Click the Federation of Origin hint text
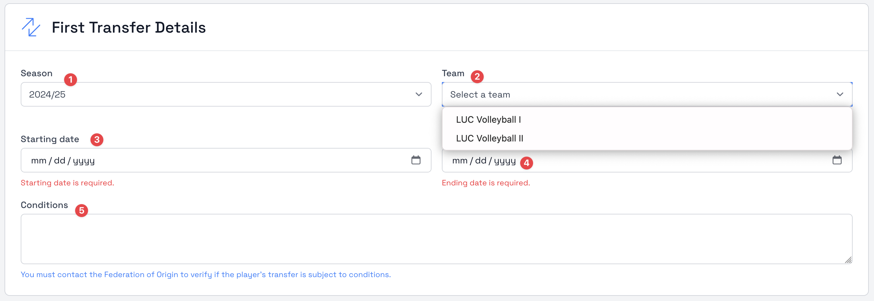Screen dimensions: 874x301 pos(206,275)
